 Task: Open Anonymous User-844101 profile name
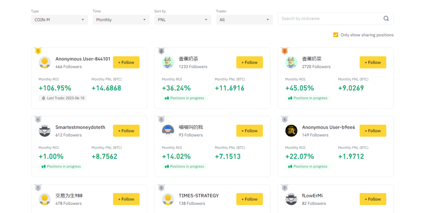tap(83, 59)
